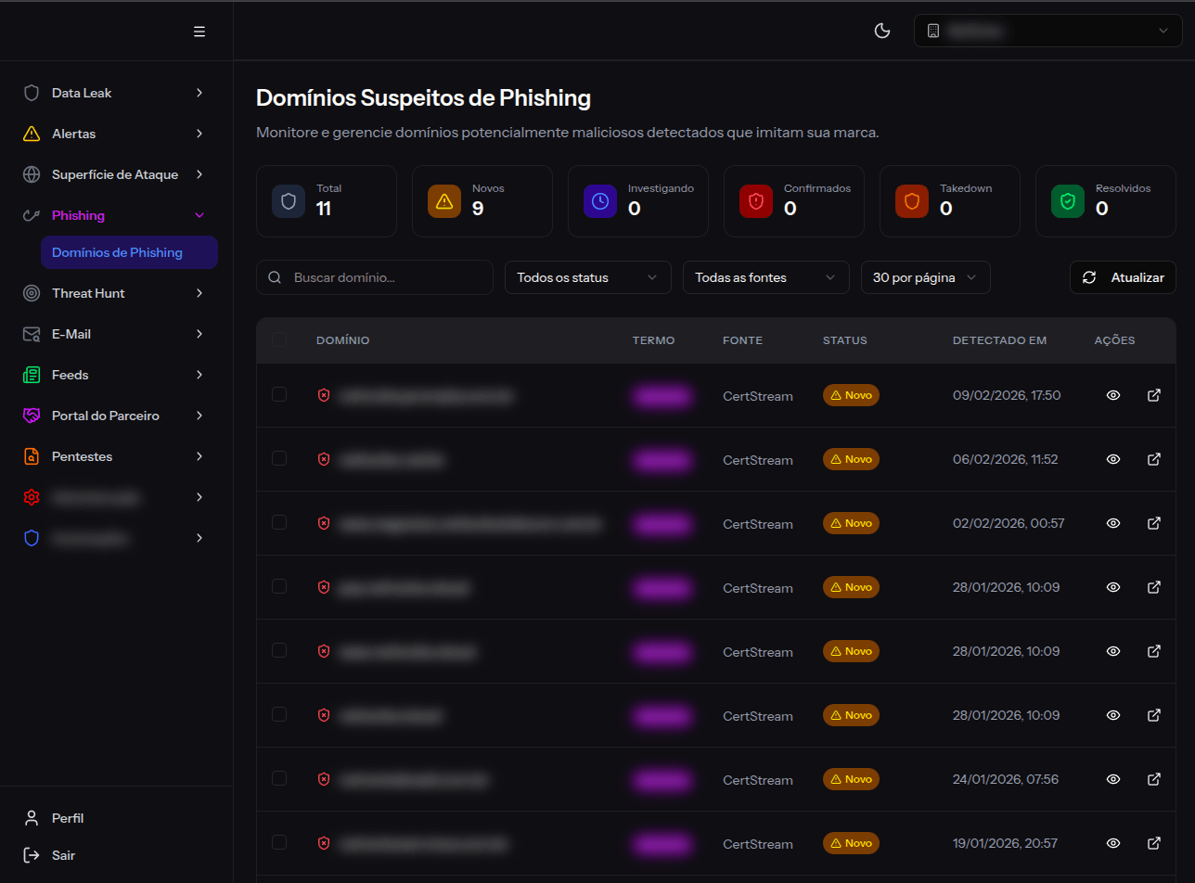Screen dimensions: 1195x883
Task: Open the Threat Hunt section icon
Action: 32,292
